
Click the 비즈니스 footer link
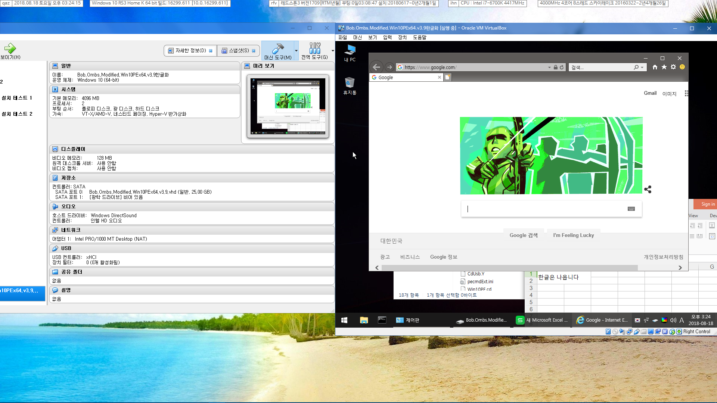[410, 257]
